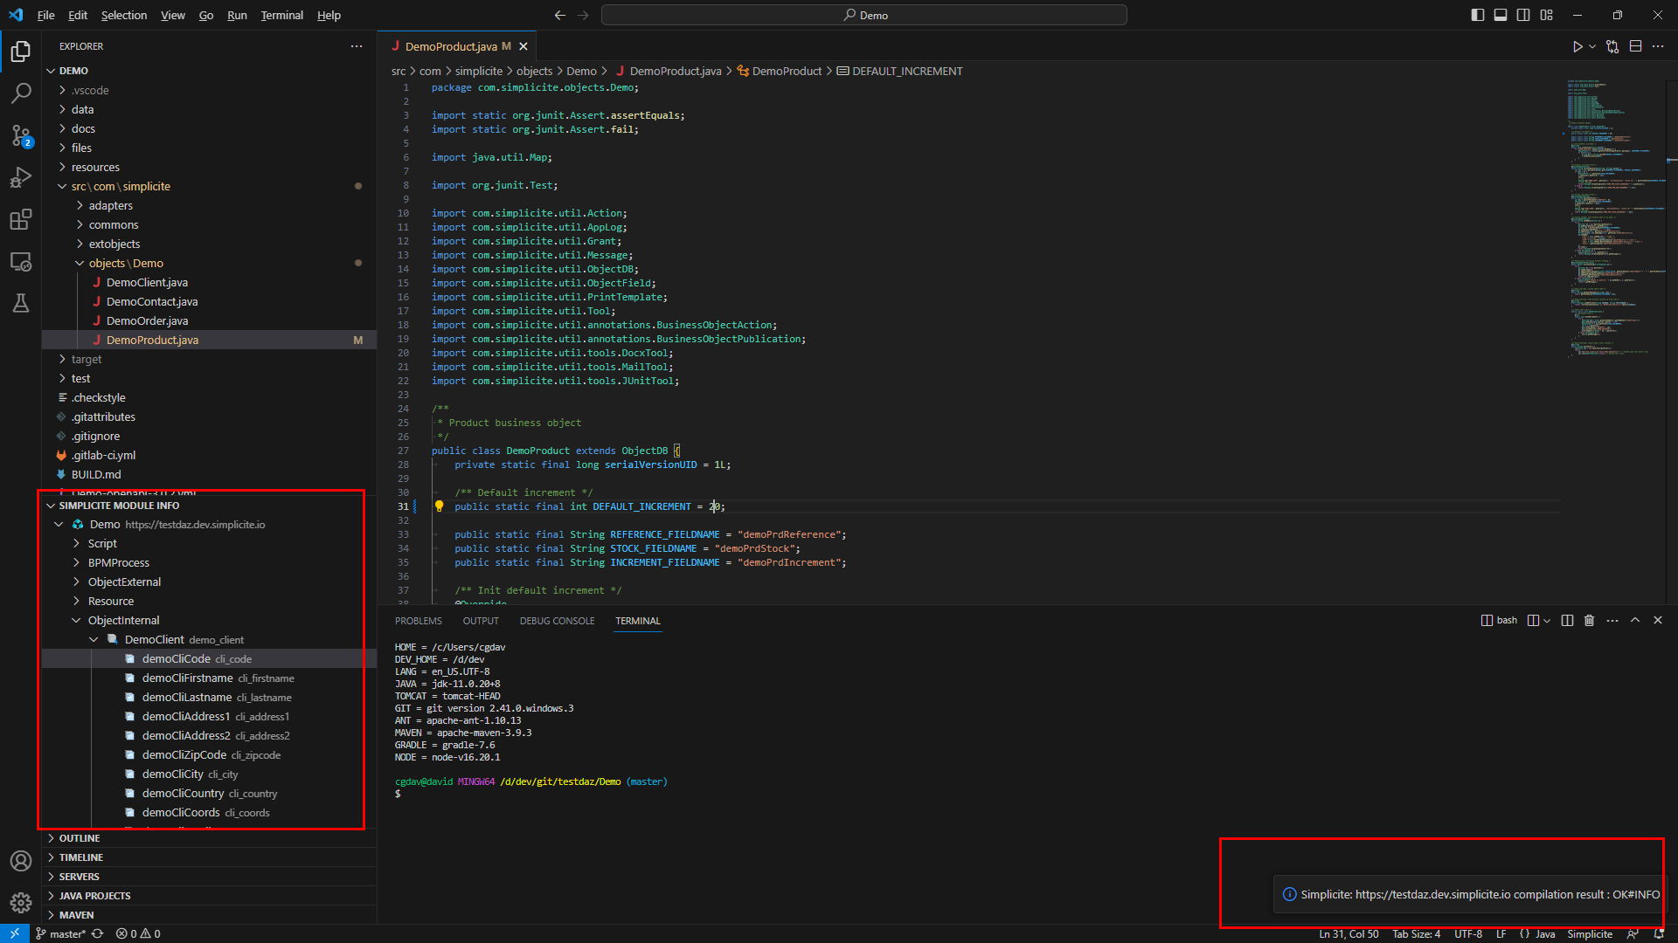Switch to the Debug Console tab
The image size is (1678, 943).
[x=557, y=621]
